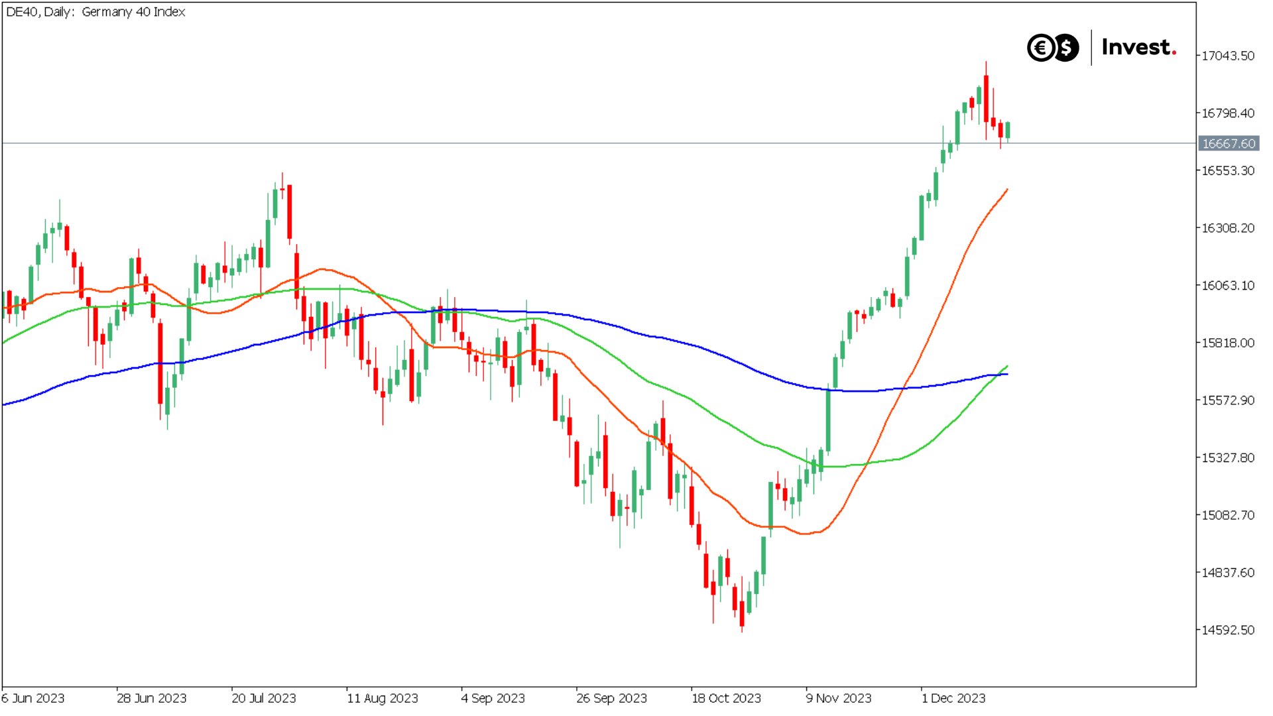Click the last green candlestick on the chart
Image resolution: width=1273 pixels, height=716 pixels.
(x=1008, y=131)
